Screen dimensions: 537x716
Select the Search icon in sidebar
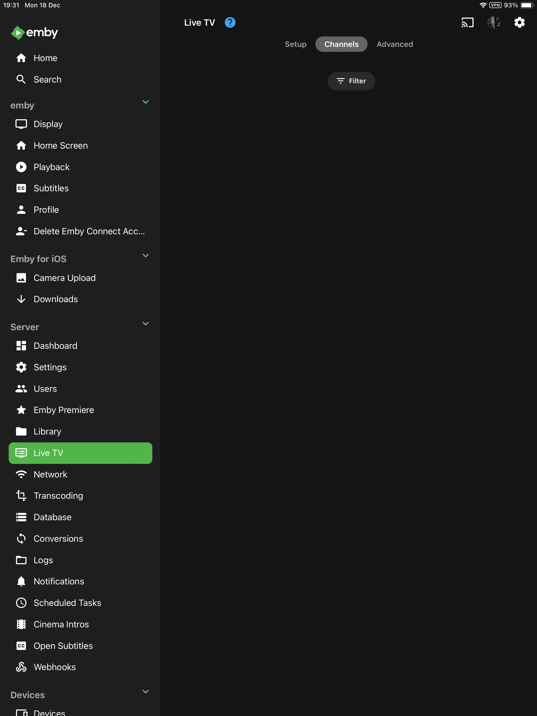coord(21,79)
